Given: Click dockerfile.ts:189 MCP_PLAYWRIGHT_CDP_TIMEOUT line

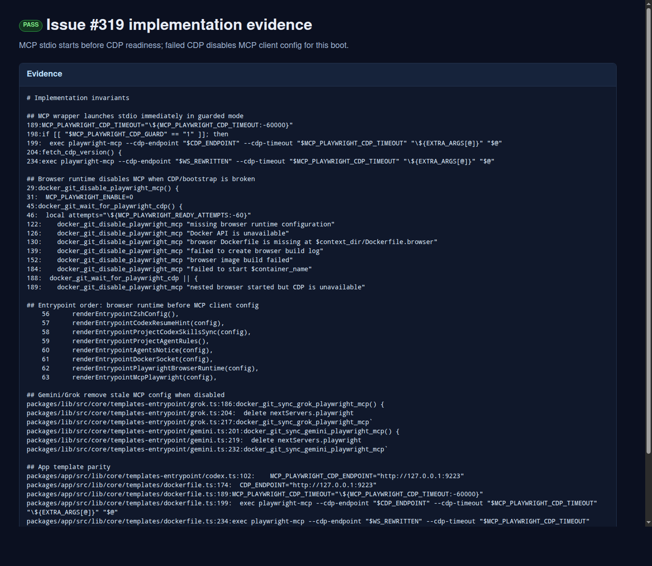Looking at the screenshot, I should click(255, 494).
